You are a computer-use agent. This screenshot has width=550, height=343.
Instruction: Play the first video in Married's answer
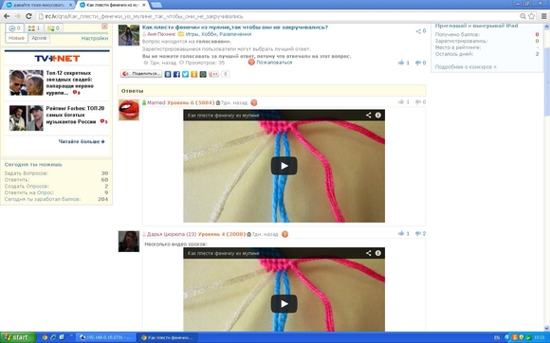coord(284,166)
